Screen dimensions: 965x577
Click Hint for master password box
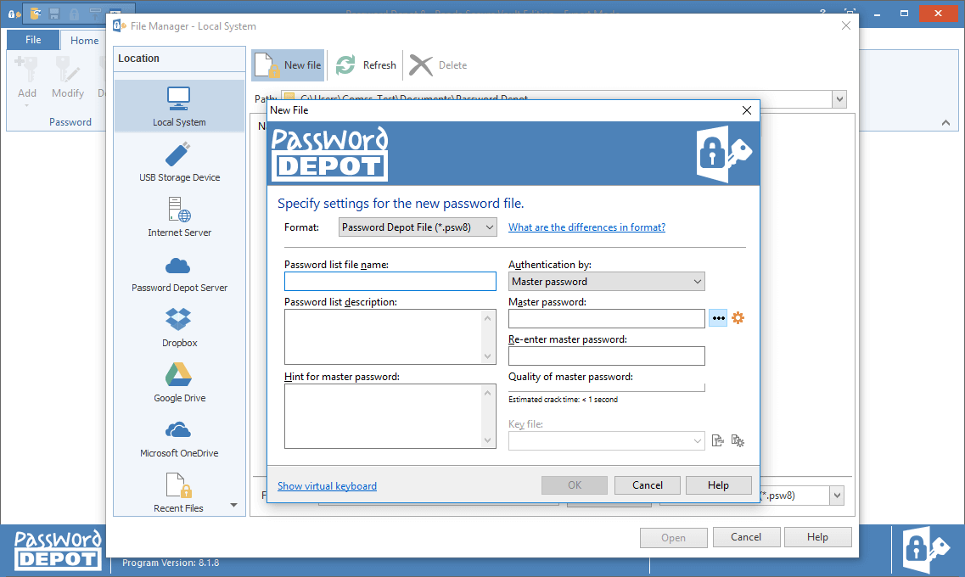tap(390, 417)
